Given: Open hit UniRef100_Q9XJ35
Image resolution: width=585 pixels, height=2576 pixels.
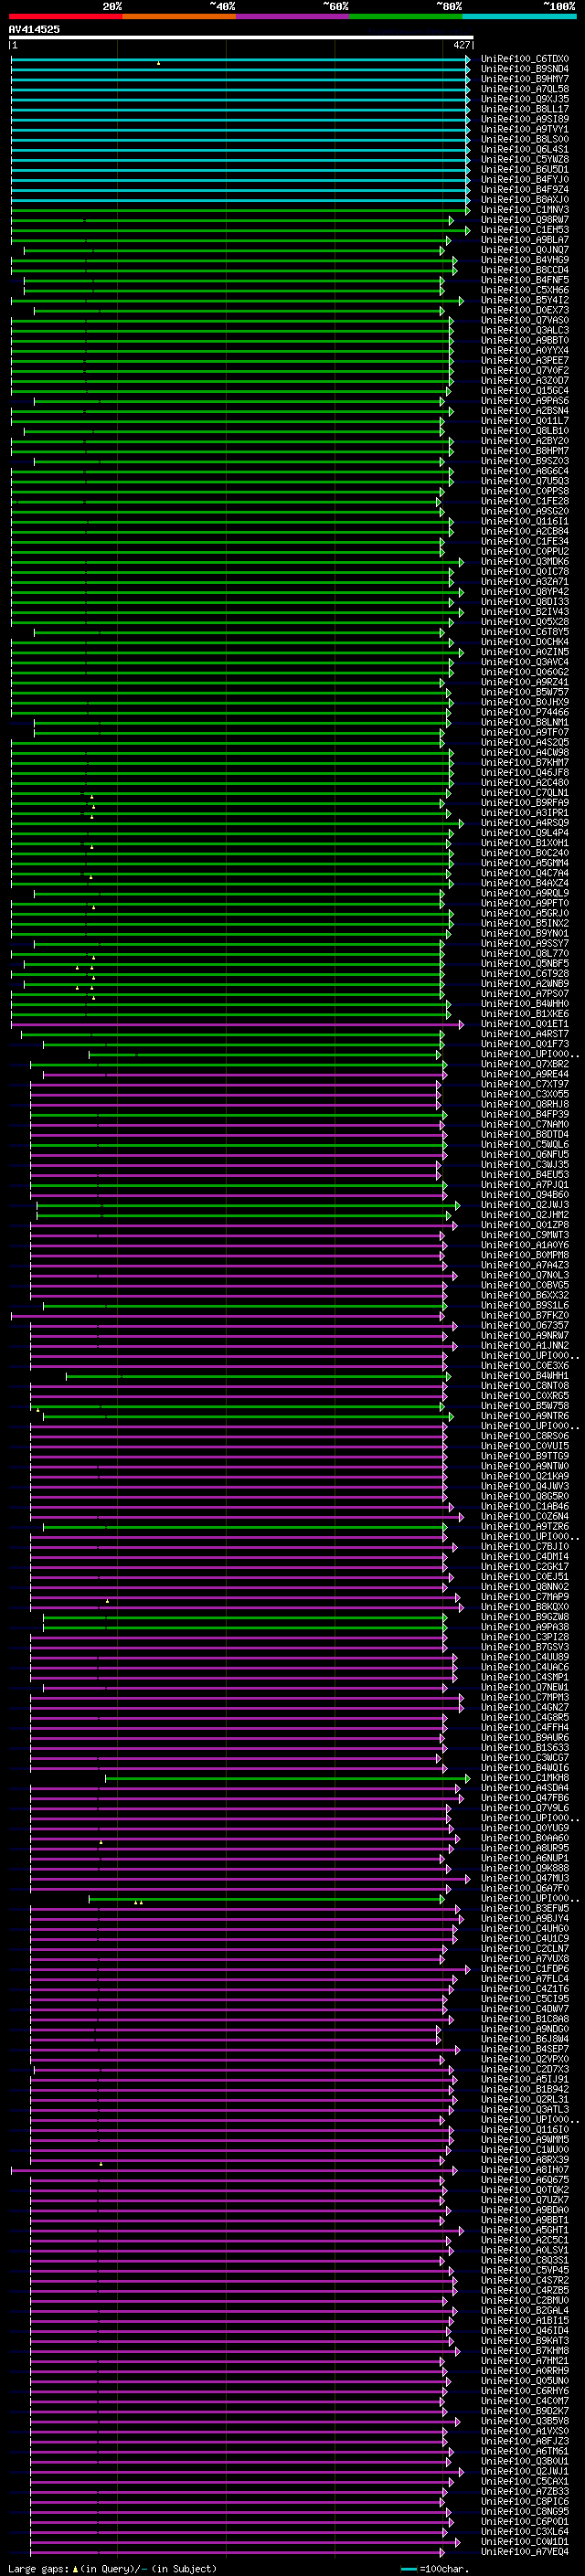Looking at the screenshot, I should pos(525,99).
